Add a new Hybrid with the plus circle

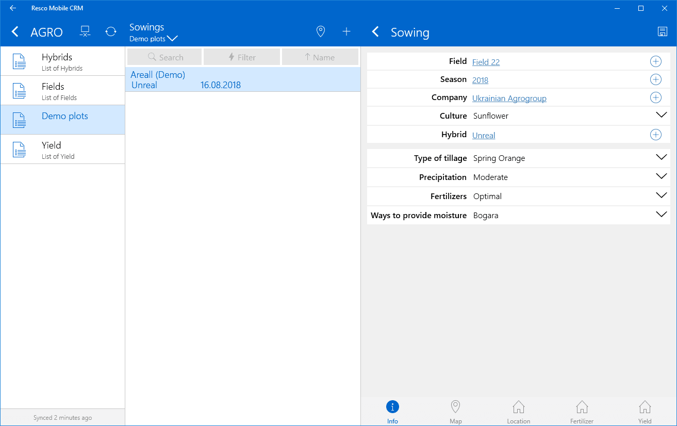(655, 135)
